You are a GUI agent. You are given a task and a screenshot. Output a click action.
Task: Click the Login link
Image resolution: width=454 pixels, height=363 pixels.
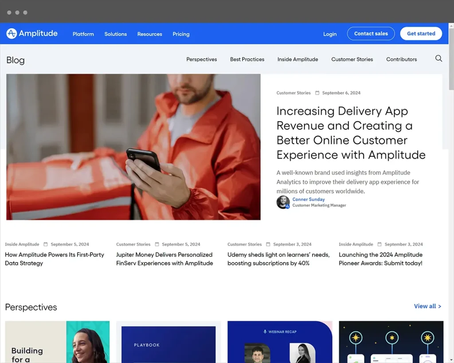tap(330, 34)
